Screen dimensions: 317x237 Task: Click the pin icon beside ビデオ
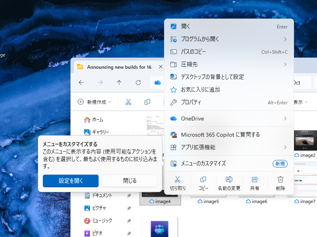[x=129, y=233]
